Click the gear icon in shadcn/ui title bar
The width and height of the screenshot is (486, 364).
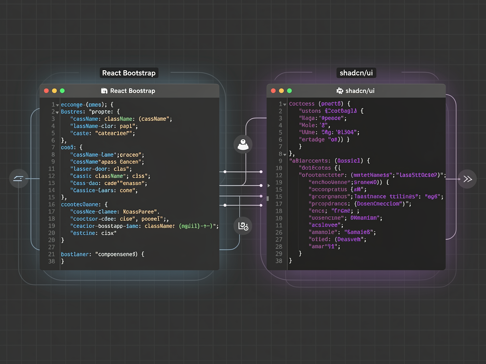click(340, 91)
